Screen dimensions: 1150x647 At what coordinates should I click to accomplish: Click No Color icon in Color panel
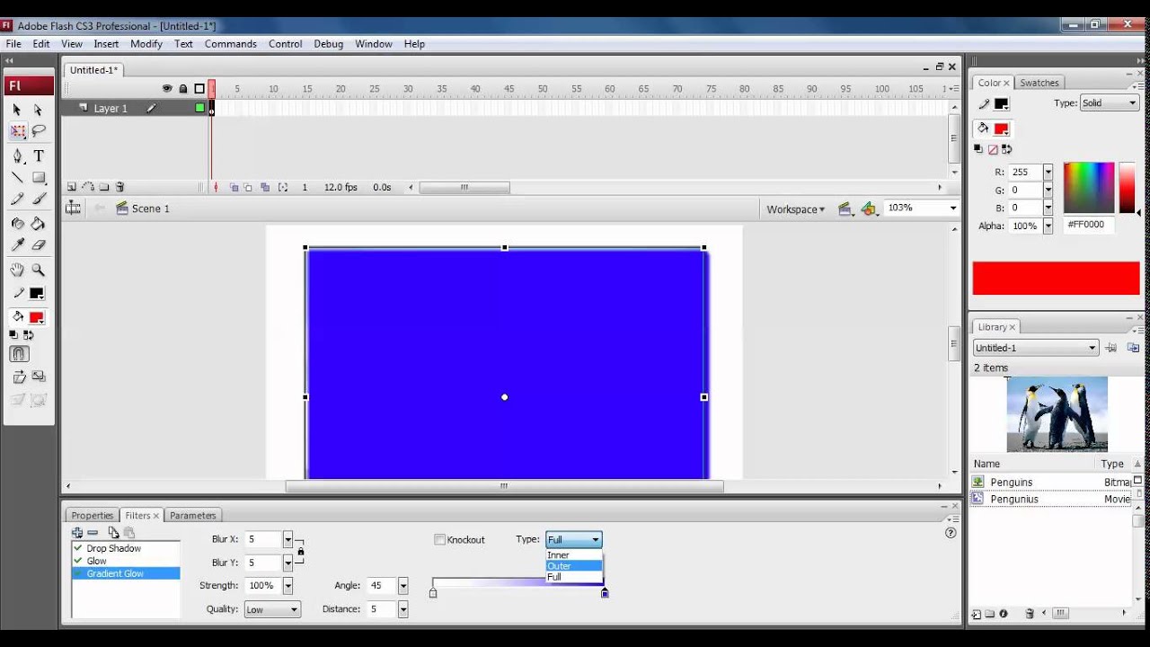993,149
